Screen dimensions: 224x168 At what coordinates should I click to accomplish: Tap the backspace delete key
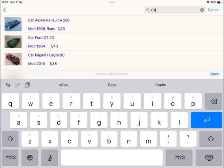[213, 101]
